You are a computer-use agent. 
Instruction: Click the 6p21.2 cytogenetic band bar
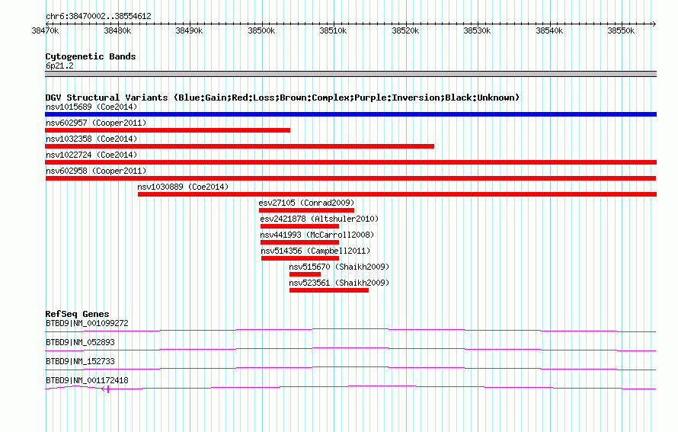coord(350,74)
